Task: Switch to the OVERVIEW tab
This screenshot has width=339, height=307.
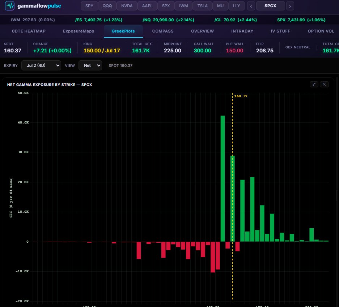Action: click(x=202, y=31)
